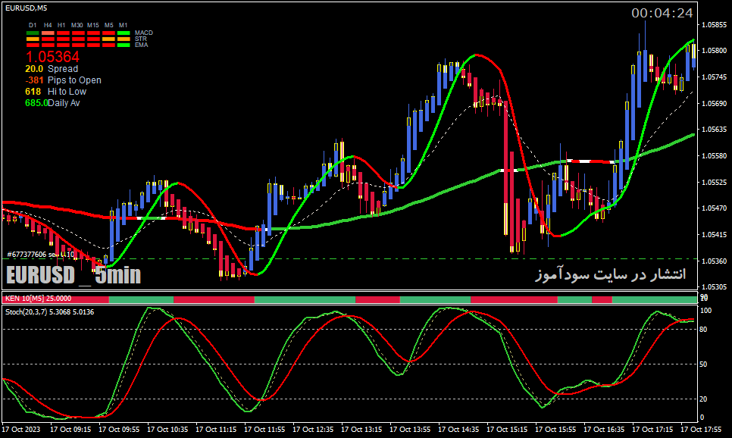Click the 17 Oct 11:55 time label
This screenshot has height=438, width=732.
264,429
